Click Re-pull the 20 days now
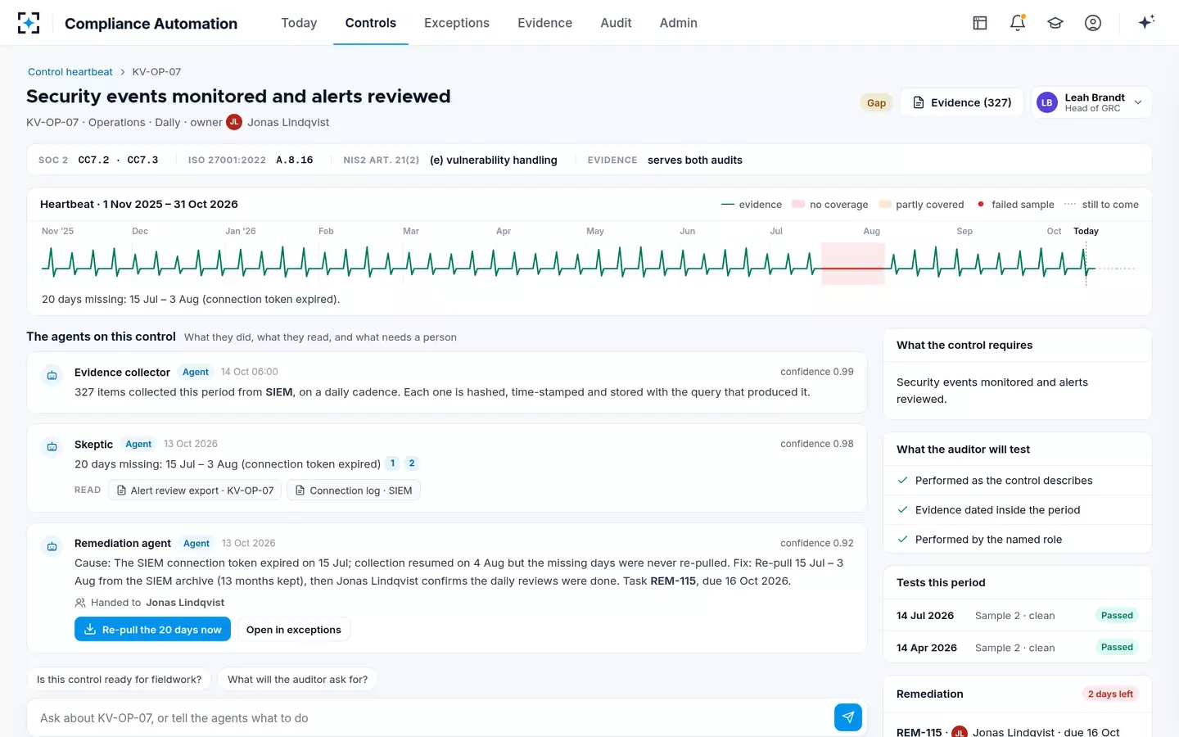 pos(152,629)
